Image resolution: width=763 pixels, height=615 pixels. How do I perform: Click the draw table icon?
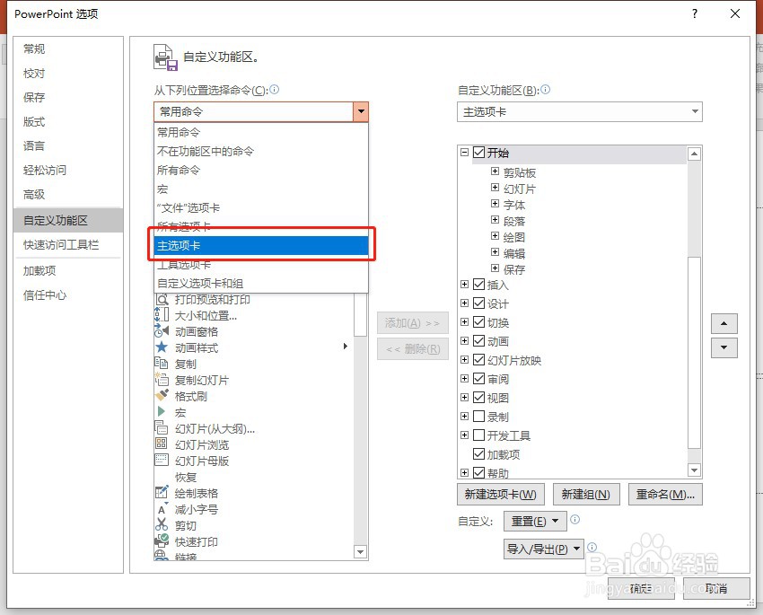click(161, 493)
